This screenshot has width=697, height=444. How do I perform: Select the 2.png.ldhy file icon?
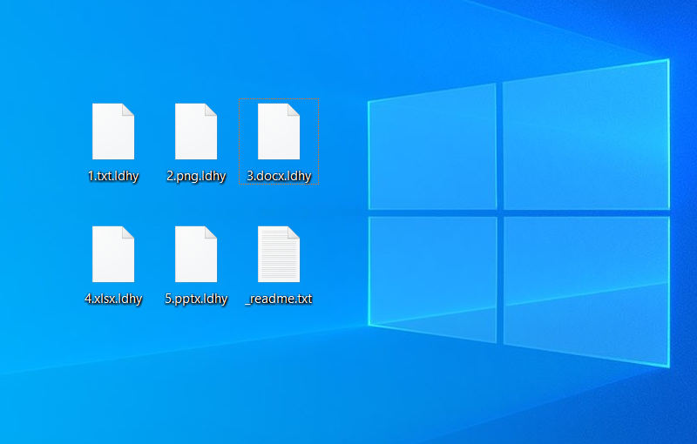coord(196,131)
